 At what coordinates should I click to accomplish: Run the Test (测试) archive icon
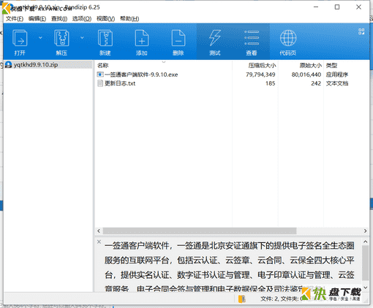pos(215,42)
